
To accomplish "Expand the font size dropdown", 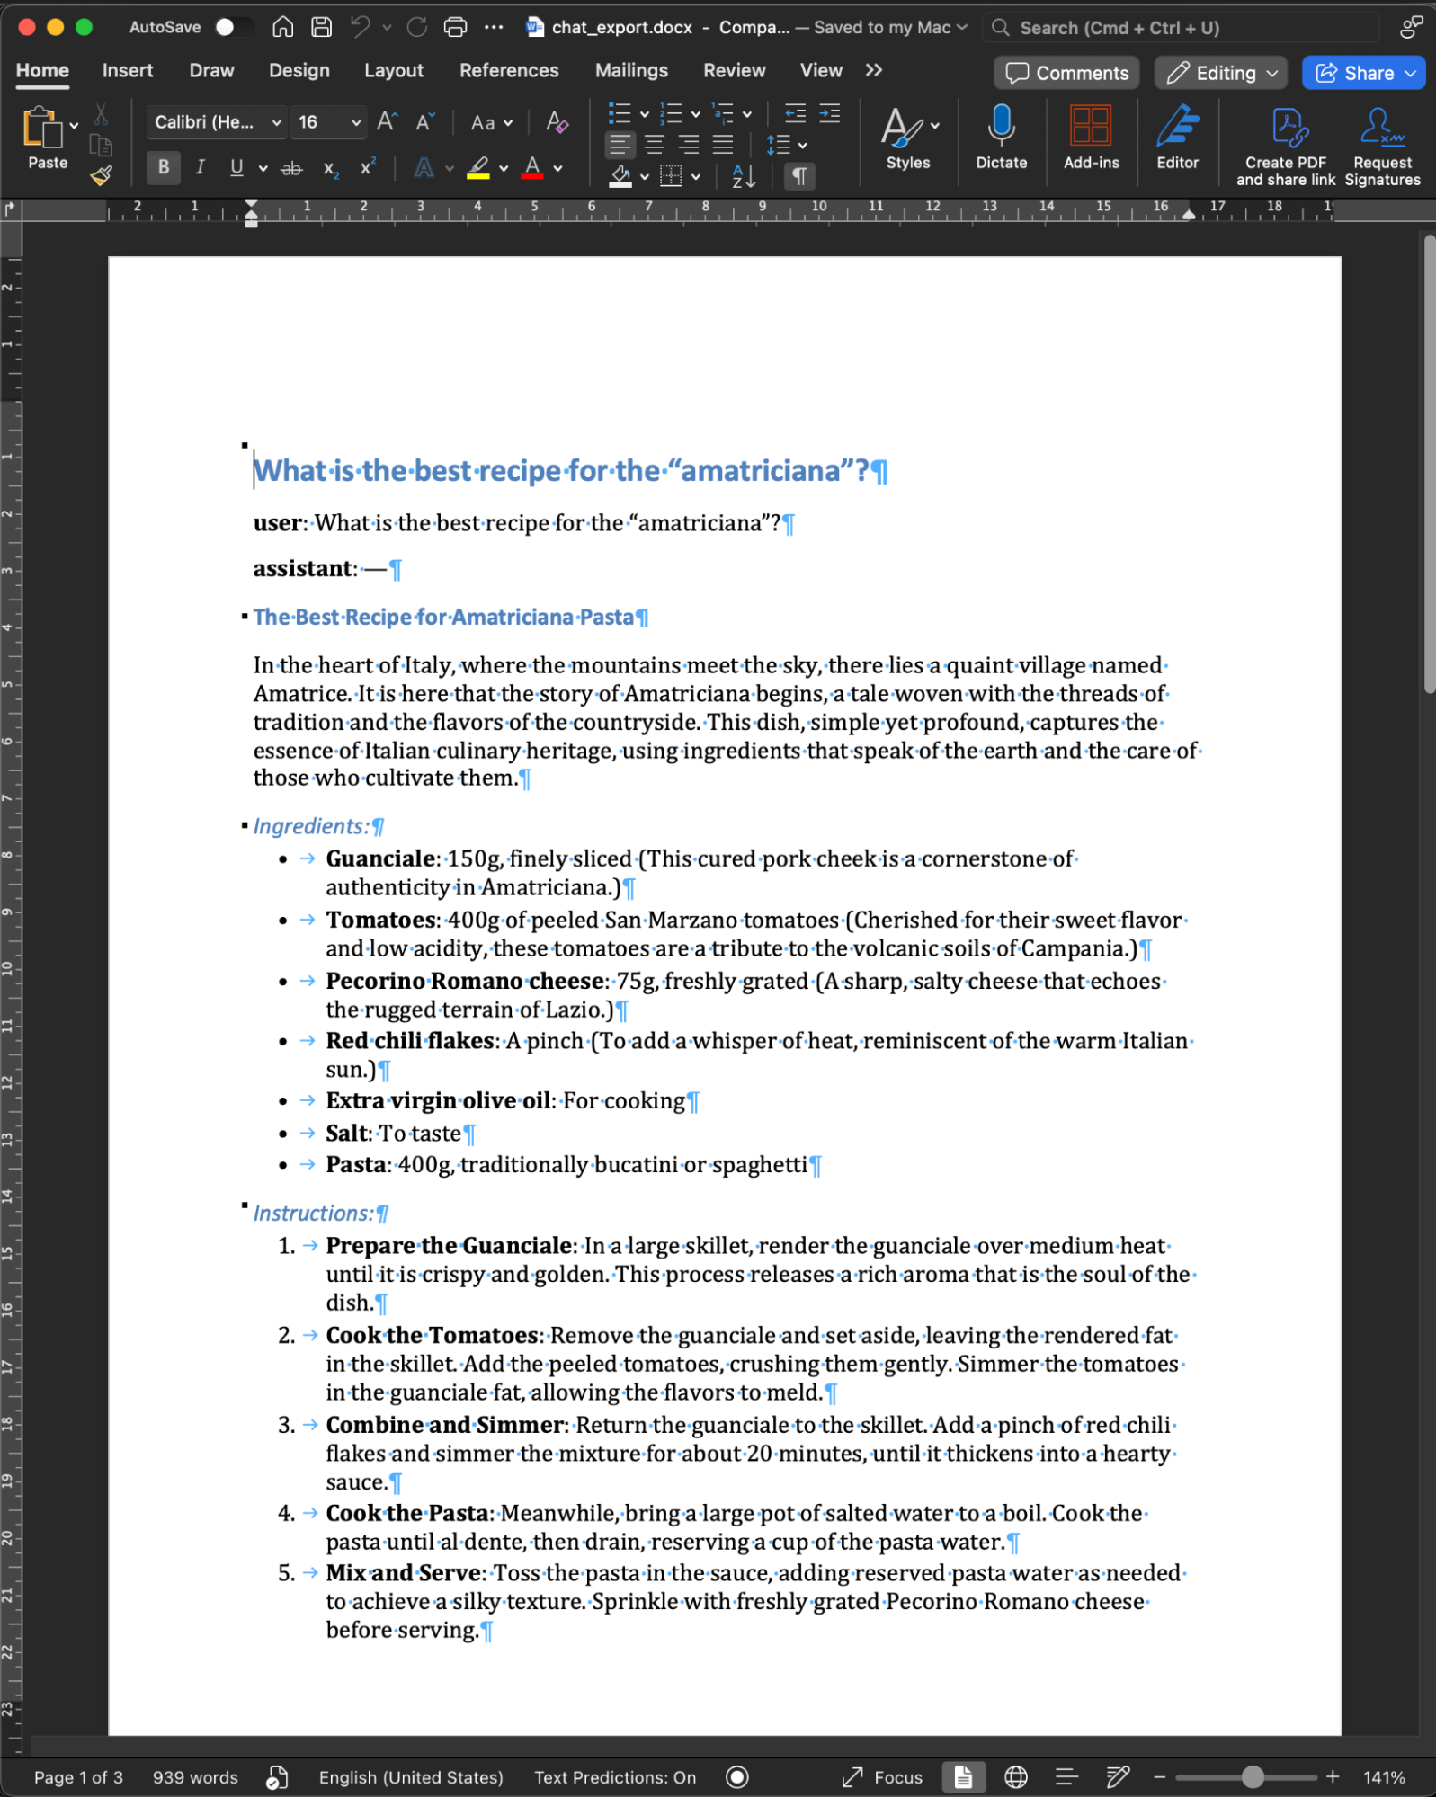I will [356, 122].
